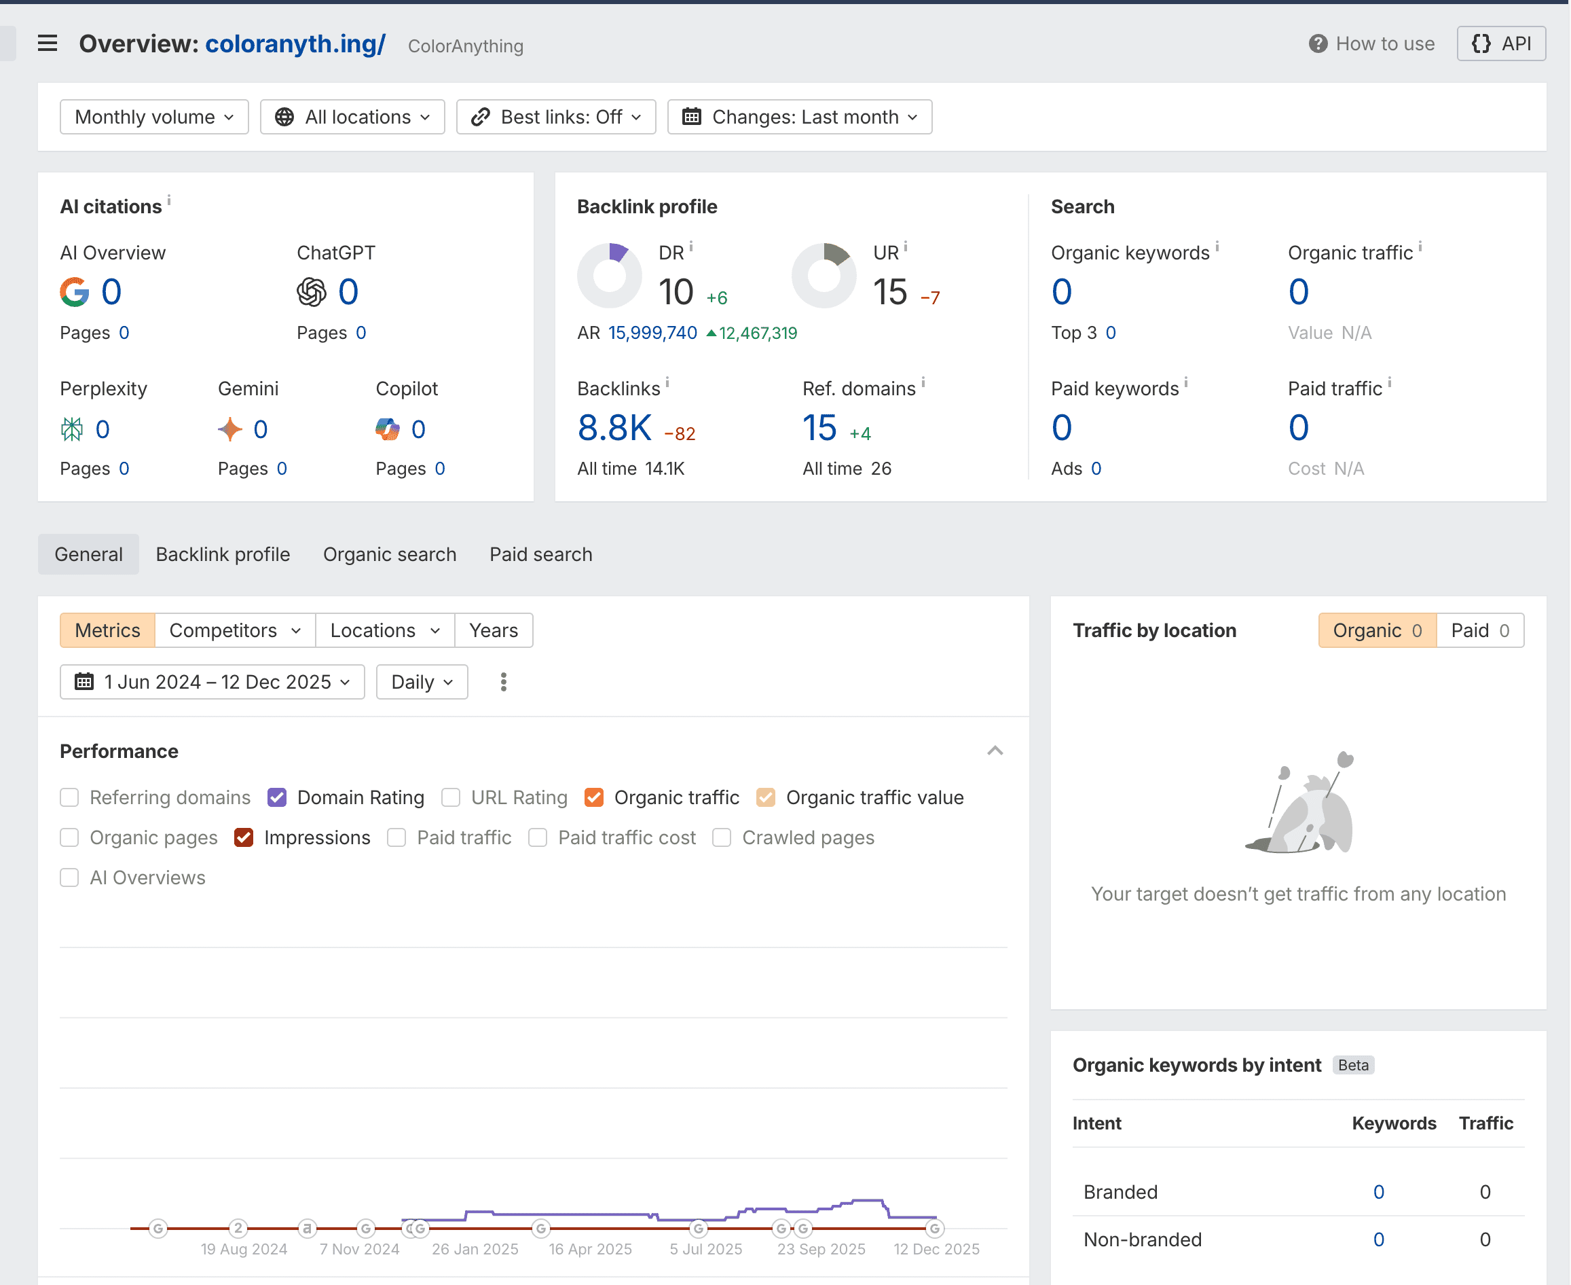This screenshot has height=1285, width=1571.
Task: Switch to the Backlink profile tab
Action: tap(223, 554)
